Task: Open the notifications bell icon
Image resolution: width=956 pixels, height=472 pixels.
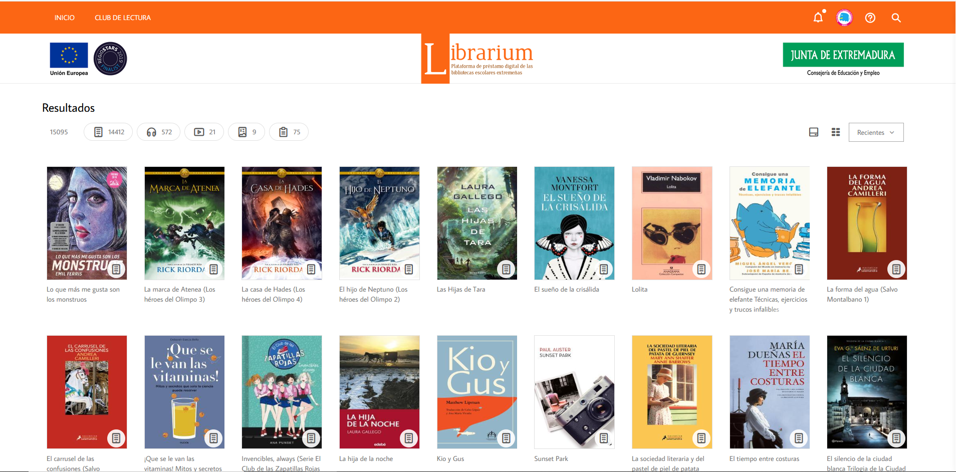Action: point(818,18)
